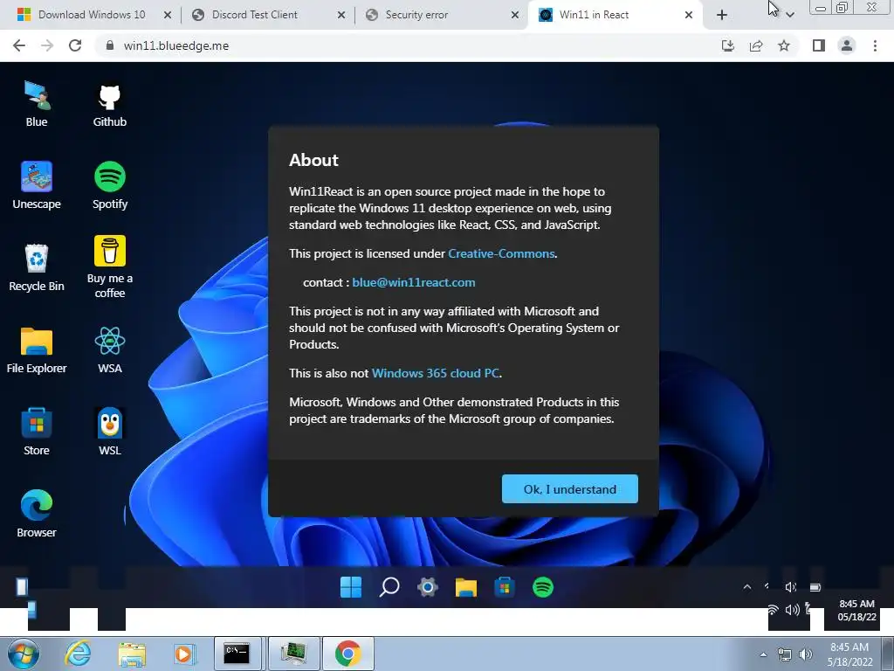Close the Discord Test Client tab
Image resolution: width=894 pixels, height=671 pixels.
pos(341,15)
